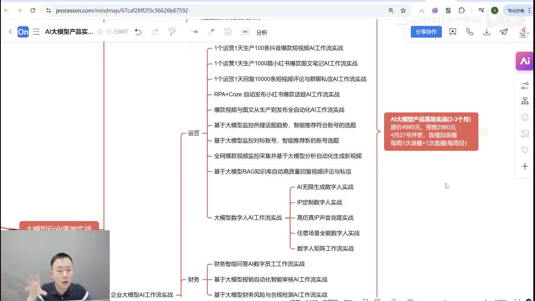Image resolution: width=535 pixels, height=301 pixels.
Task: Select topic RPA+Coze 自动发布小红书爆款话题
Action: point(277,94)
